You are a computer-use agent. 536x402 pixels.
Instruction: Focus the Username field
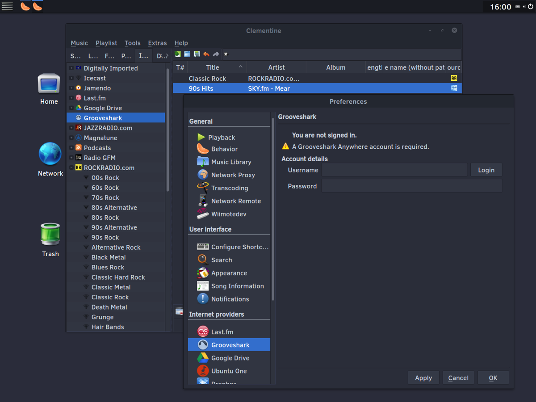click(394, 170)
